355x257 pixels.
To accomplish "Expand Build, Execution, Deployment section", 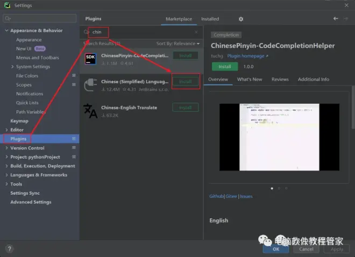I will 6,166.
